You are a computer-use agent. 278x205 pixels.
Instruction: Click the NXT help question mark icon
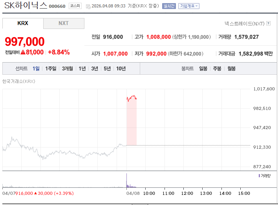pos(268,23)
